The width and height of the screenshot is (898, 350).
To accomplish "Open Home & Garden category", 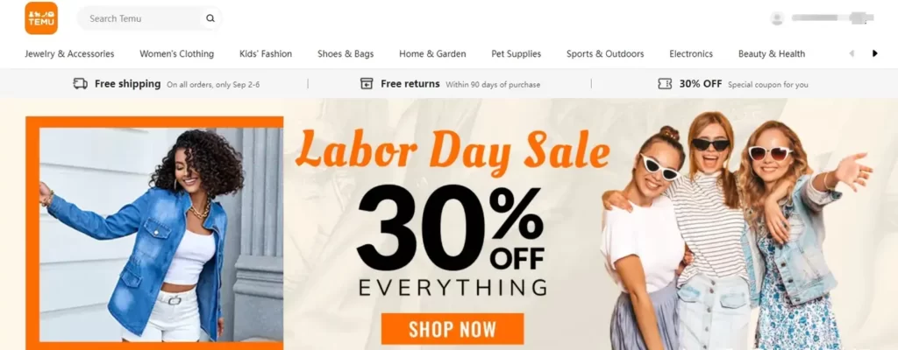I will click(x=432, y=53).
